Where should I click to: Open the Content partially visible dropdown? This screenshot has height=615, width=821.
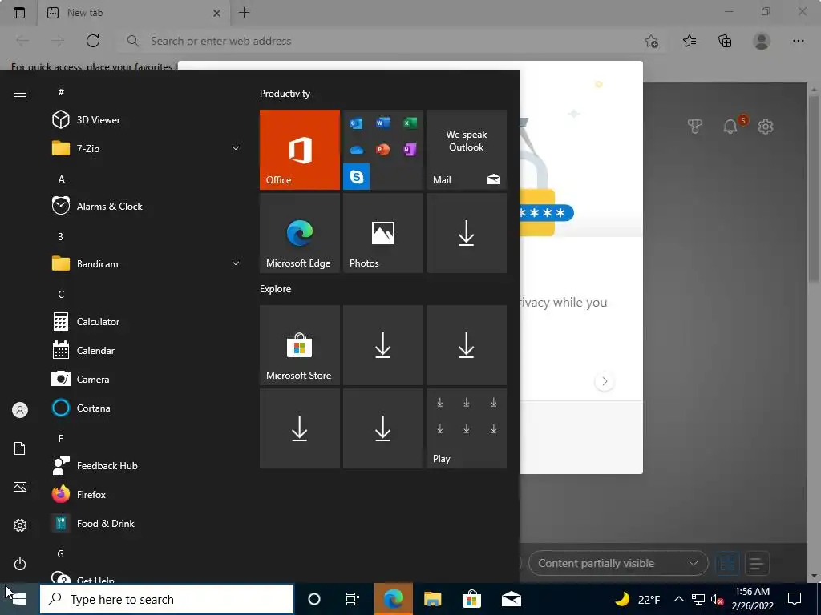coord(618,563)
